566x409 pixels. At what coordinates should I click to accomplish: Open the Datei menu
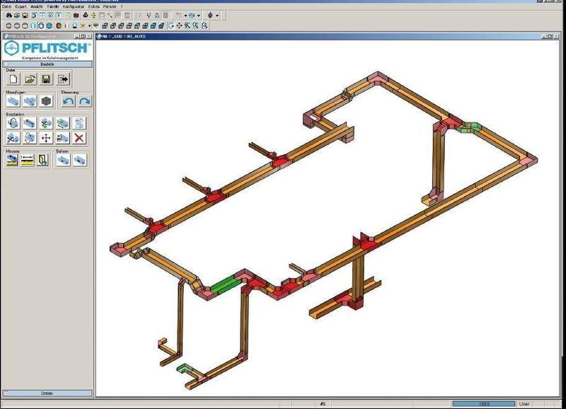coord(6,6)
